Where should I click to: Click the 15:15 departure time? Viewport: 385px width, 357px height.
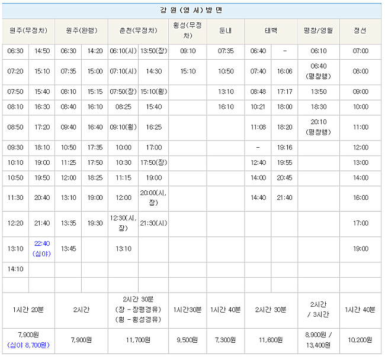click(95, 92)
